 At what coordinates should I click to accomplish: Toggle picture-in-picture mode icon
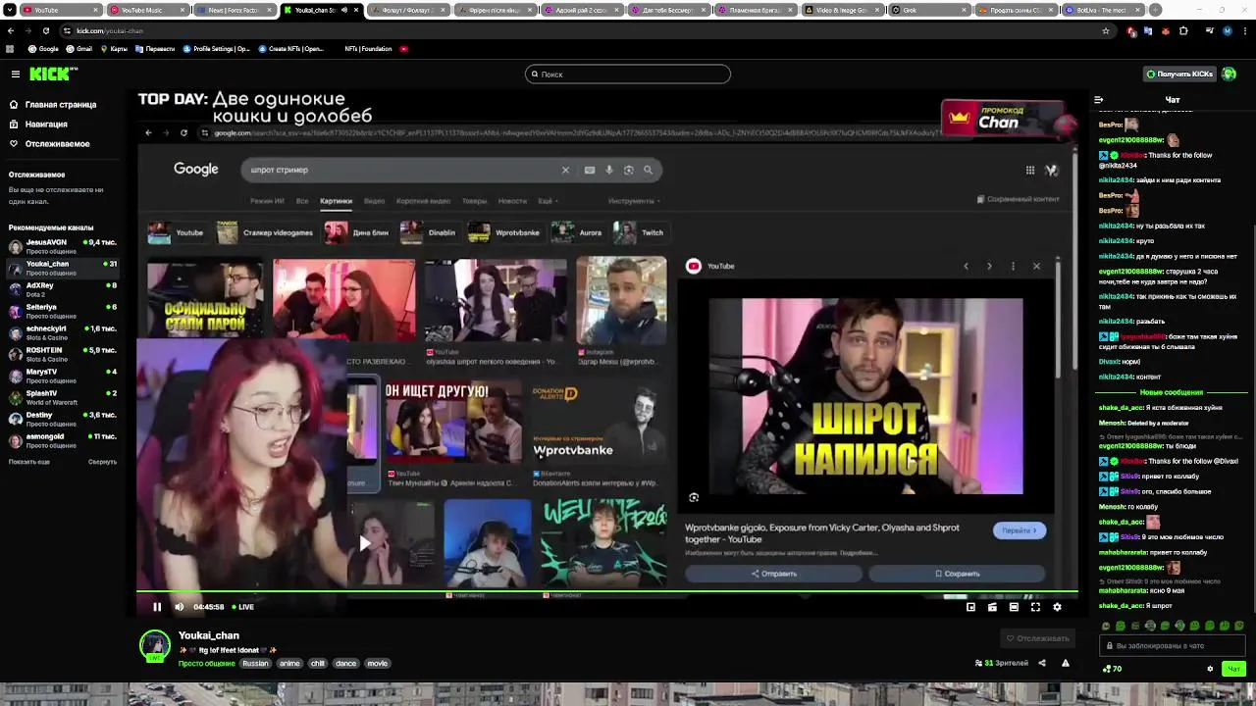pyautogui.click(x=970, y=607)
